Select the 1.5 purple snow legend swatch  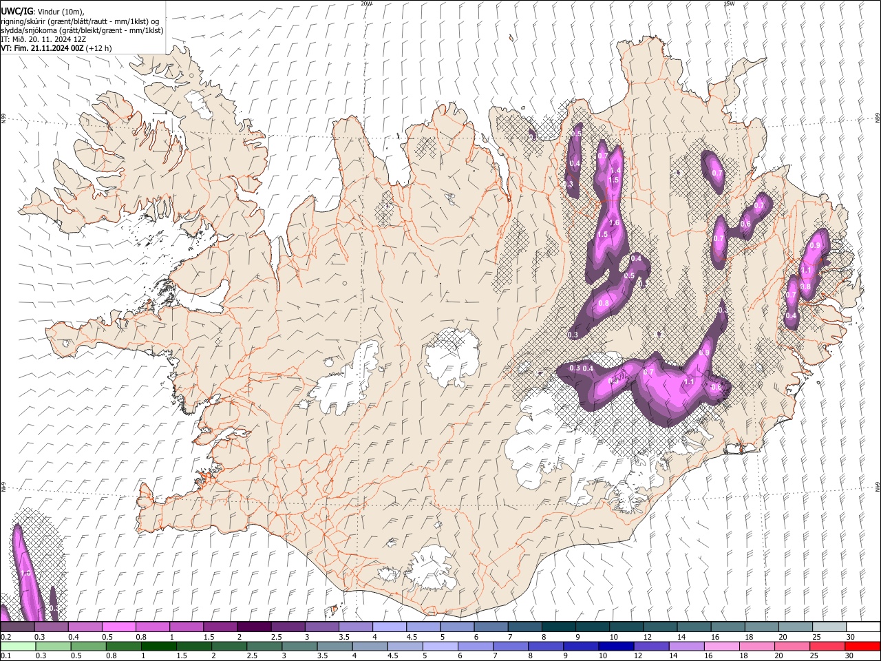click(x=220, y=627)
